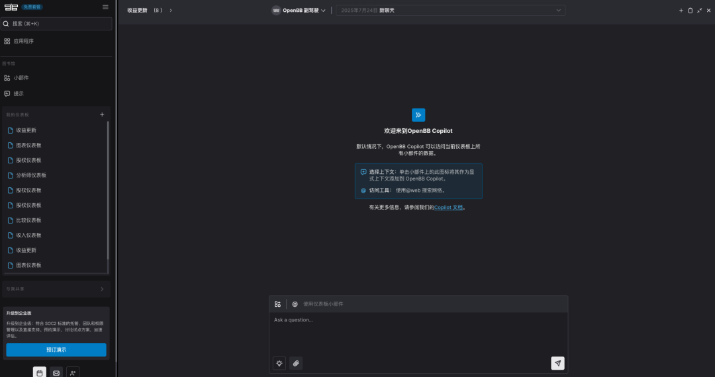Click the 预订演示 button

pyautogui.click(x=56, y=350)
